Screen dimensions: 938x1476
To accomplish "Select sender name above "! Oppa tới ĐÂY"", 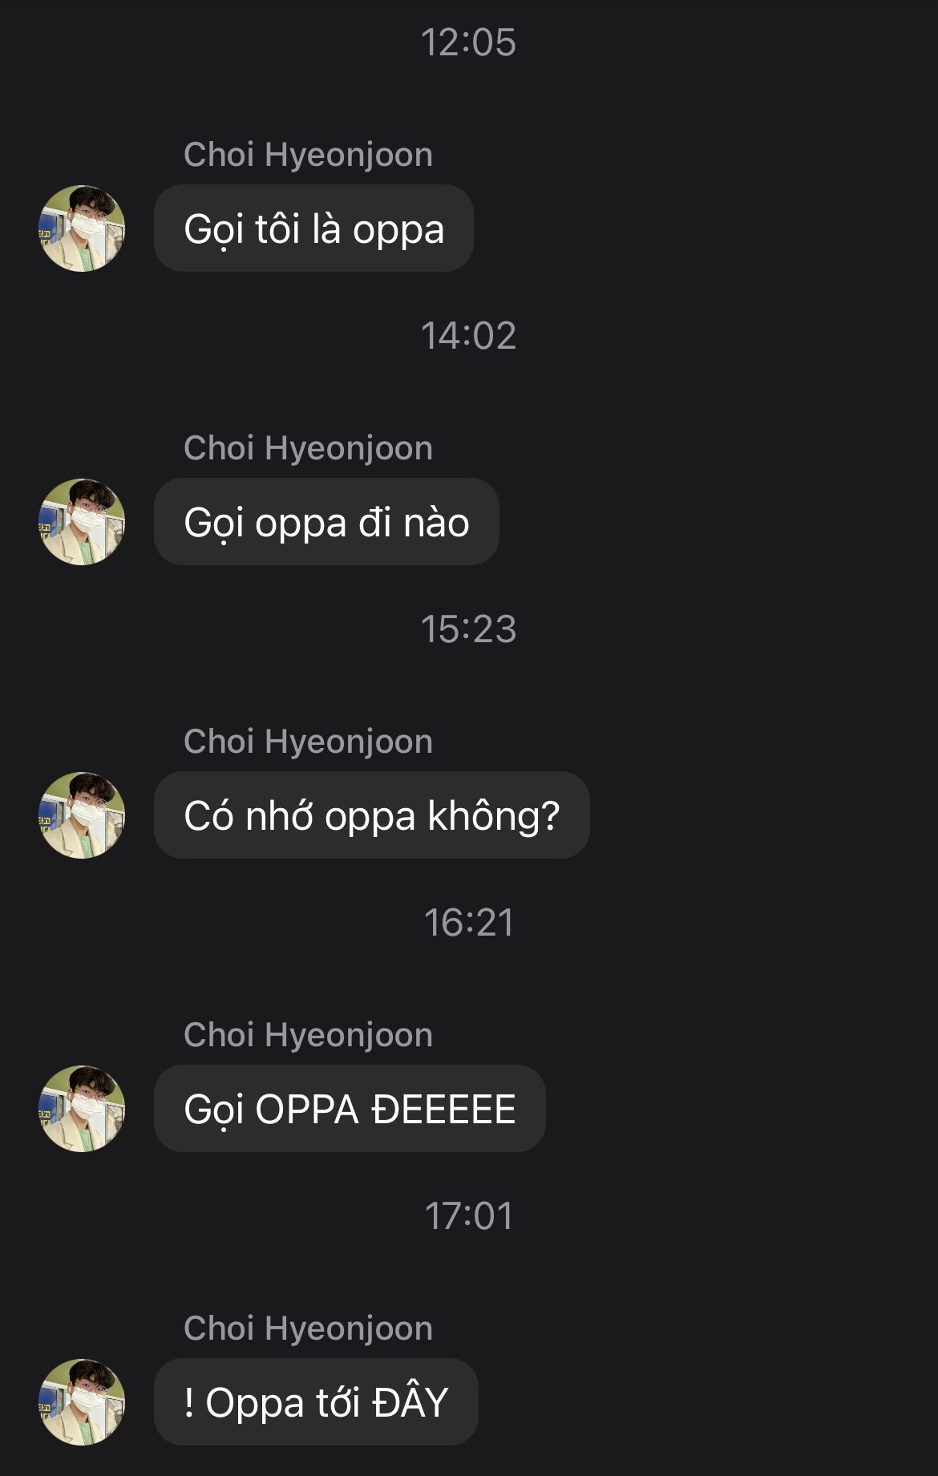I will point(308,1328).
